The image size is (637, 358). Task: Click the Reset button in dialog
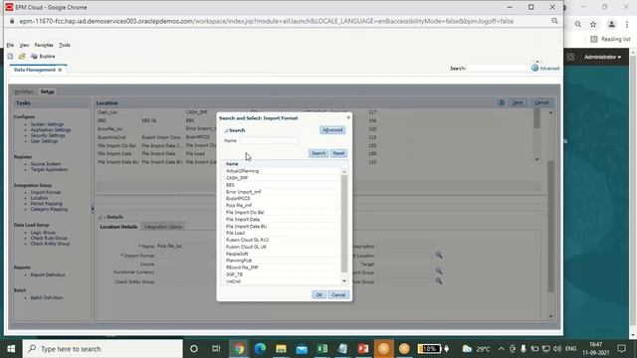tap(338, 153)
